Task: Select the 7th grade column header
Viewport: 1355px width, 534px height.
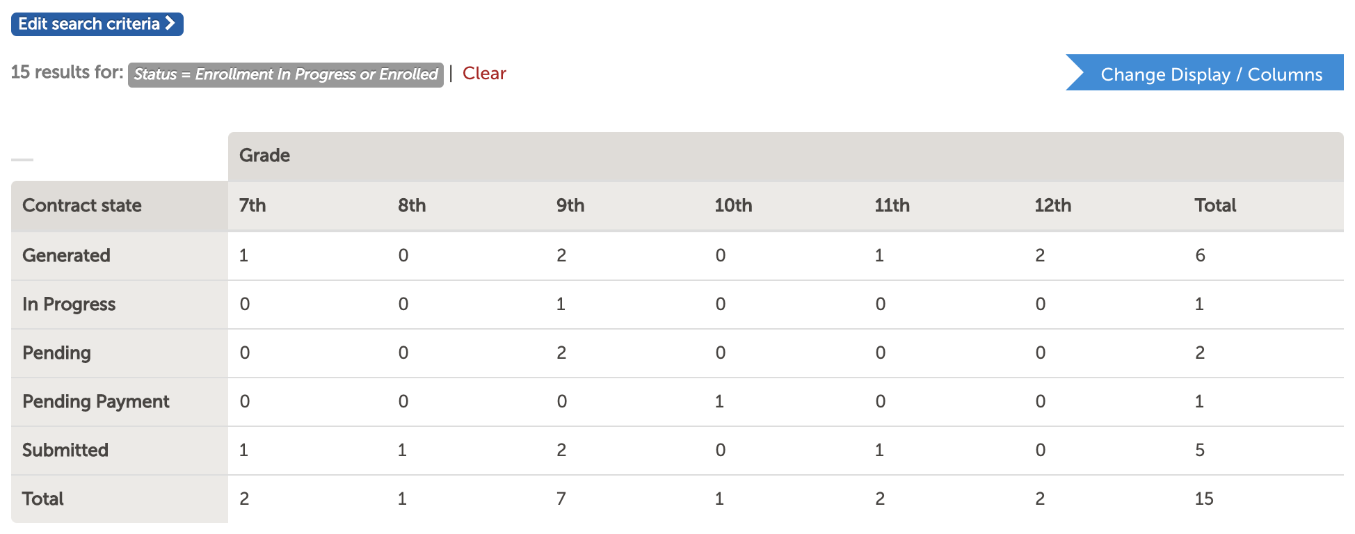Action: pos(252,206)
